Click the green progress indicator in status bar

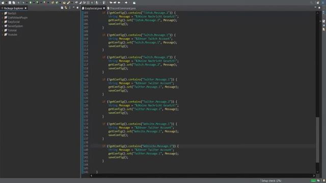pos(313,181)
